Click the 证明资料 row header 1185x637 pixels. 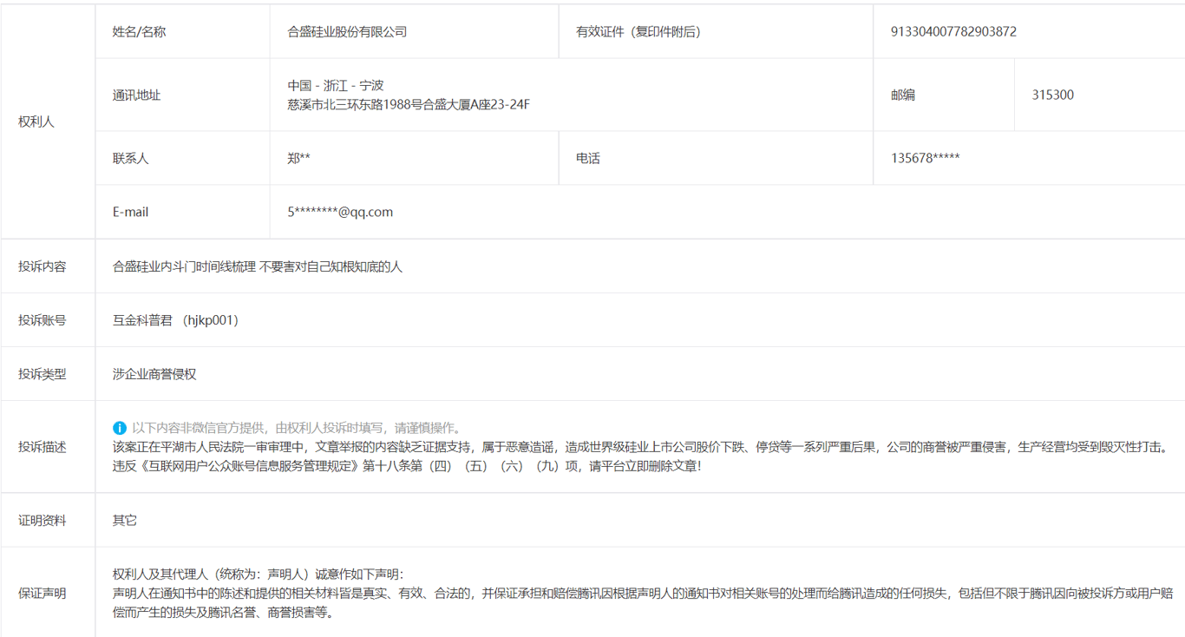42,521
